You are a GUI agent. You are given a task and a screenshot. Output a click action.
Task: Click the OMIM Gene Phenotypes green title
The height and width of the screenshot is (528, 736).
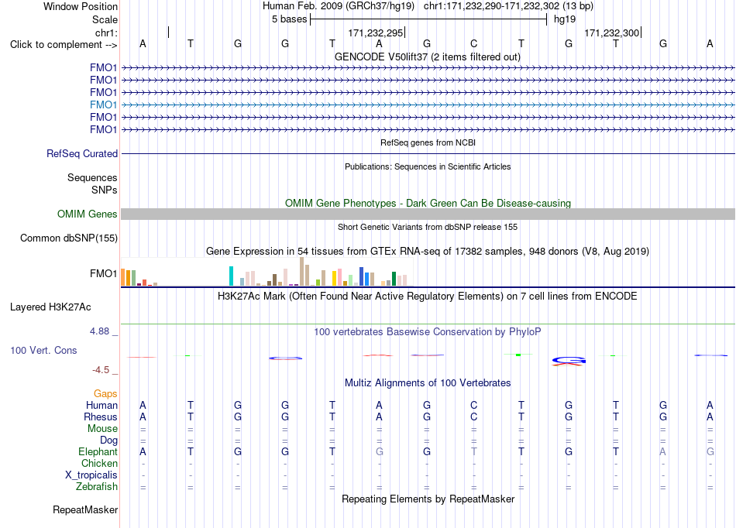click(x=428, y=203)
